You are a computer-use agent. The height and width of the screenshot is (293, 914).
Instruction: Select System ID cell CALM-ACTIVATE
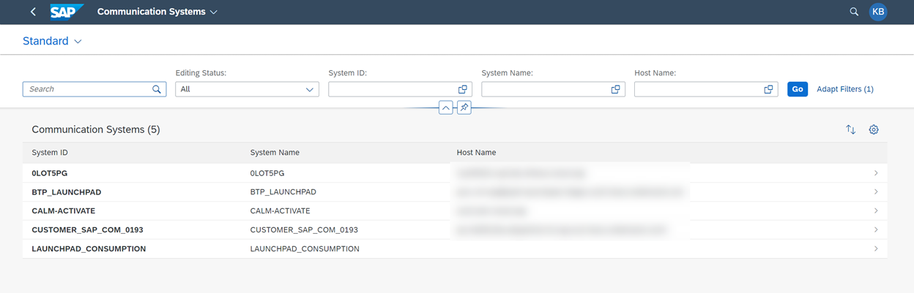tap(64, 210)
